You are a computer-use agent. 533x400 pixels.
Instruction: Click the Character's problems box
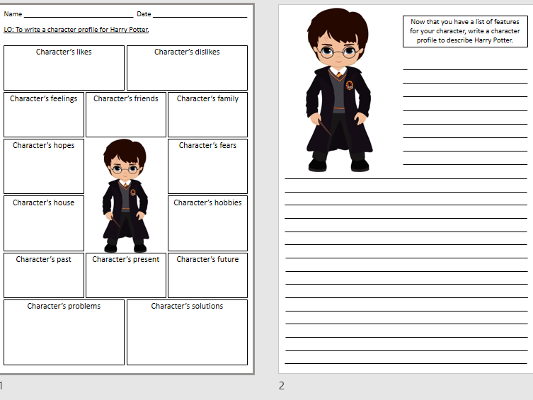click(64, 332)
